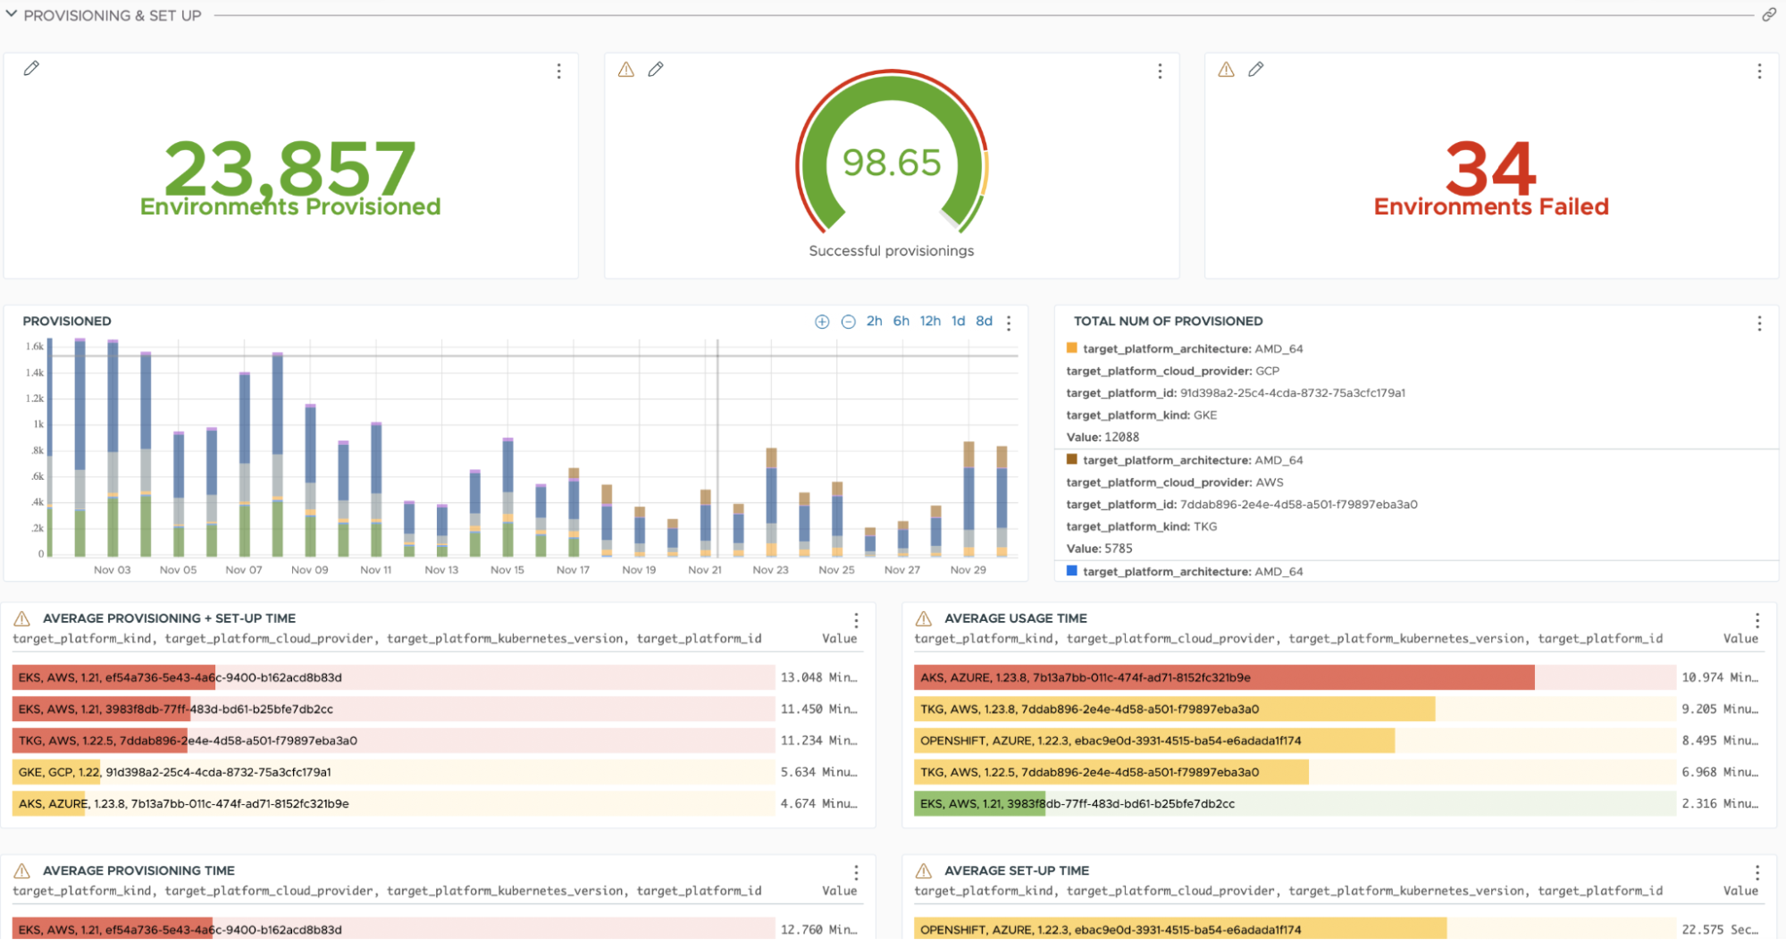The image size is (1786, 940).
Task: Zoom out on the Provisioned chart
Action: [x=848, y=322]
